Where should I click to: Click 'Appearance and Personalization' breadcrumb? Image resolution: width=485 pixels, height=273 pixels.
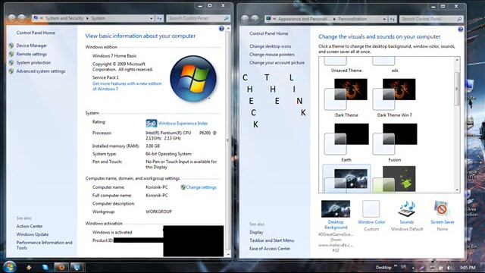click(304, 19)
